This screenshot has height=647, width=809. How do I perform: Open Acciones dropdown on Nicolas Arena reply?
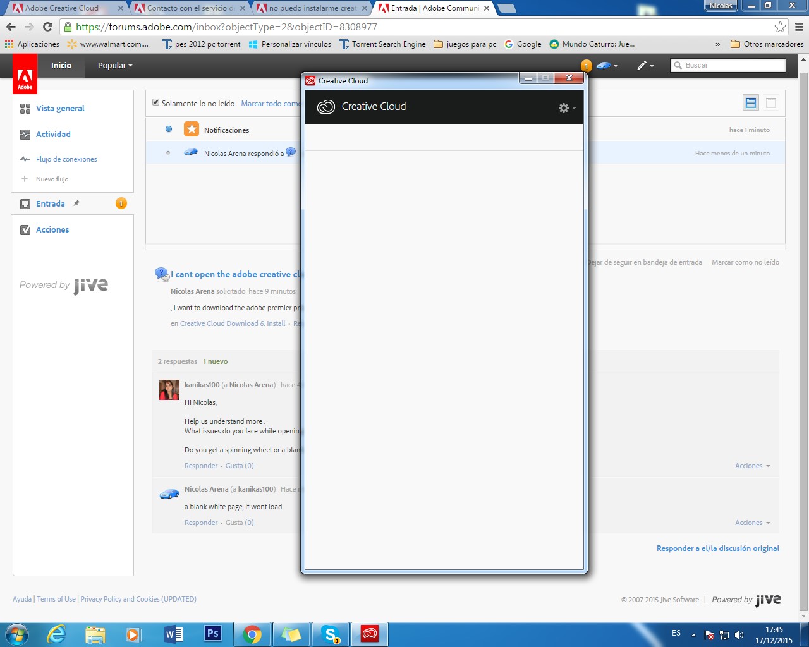(x=752, y=523)
